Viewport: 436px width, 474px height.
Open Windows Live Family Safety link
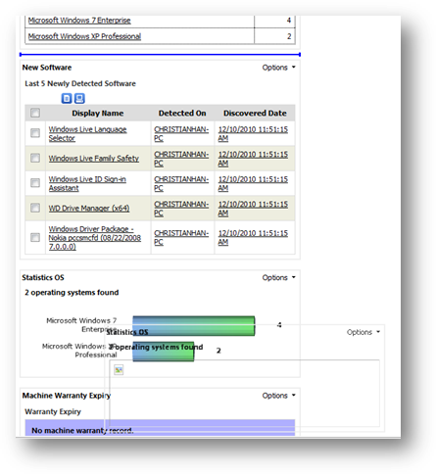coord(94,159)
